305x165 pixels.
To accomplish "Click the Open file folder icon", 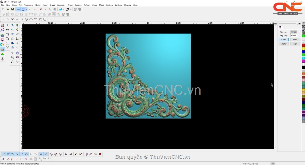I will [8, 9].
